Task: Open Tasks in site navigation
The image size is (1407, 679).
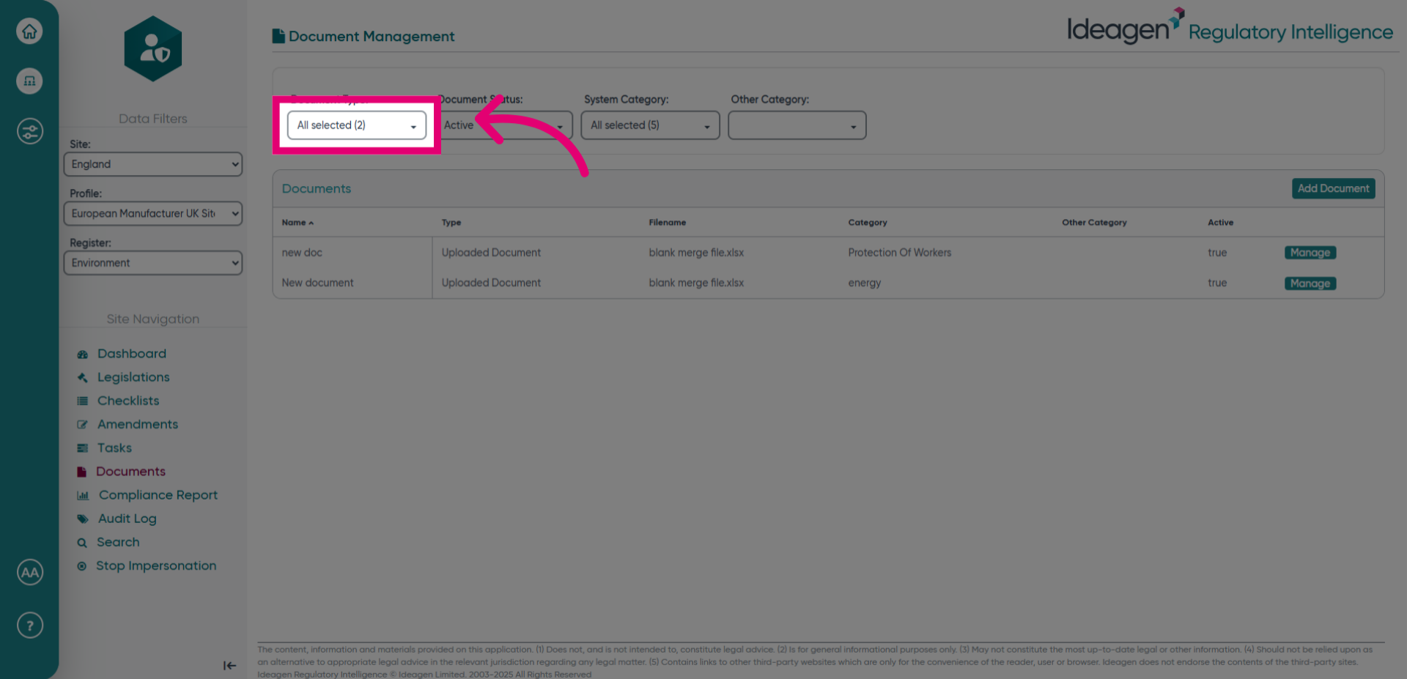Action: 114,448
